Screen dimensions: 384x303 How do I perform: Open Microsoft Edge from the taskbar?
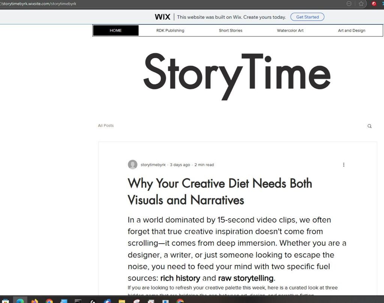(19, 301)
